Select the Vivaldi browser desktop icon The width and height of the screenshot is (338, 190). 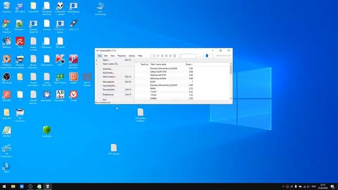click(x=73, y=96)
